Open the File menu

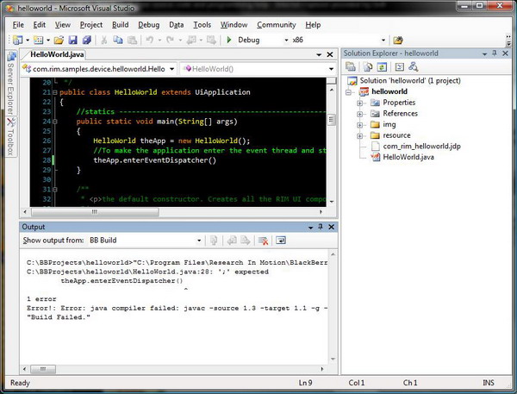18,25
